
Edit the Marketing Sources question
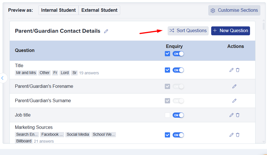(x=231, y=135)
